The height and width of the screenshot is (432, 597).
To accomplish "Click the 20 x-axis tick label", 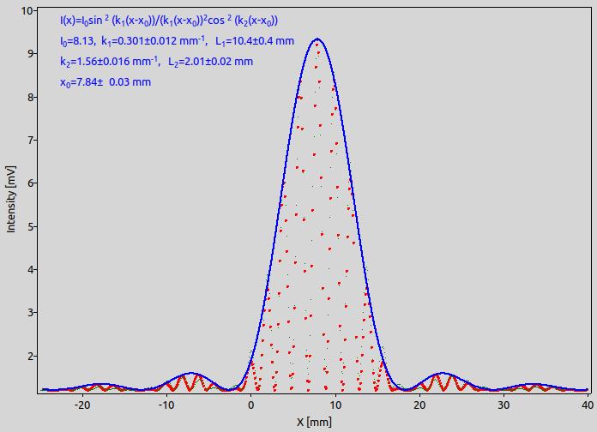I will point(419,405).
